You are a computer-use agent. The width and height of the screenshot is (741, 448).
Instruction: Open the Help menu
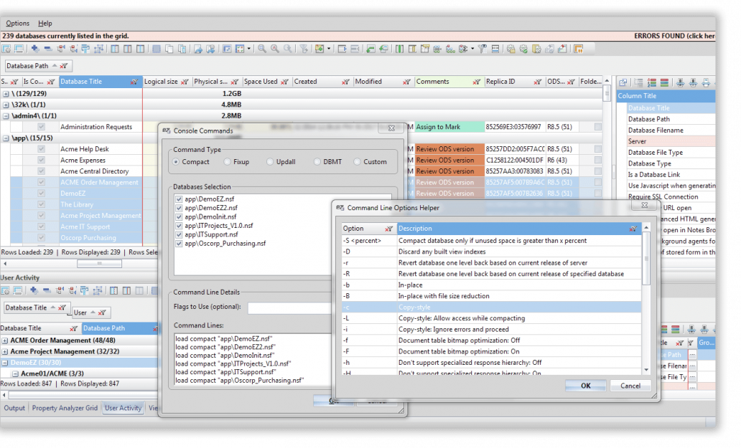(x=45, y=23)
